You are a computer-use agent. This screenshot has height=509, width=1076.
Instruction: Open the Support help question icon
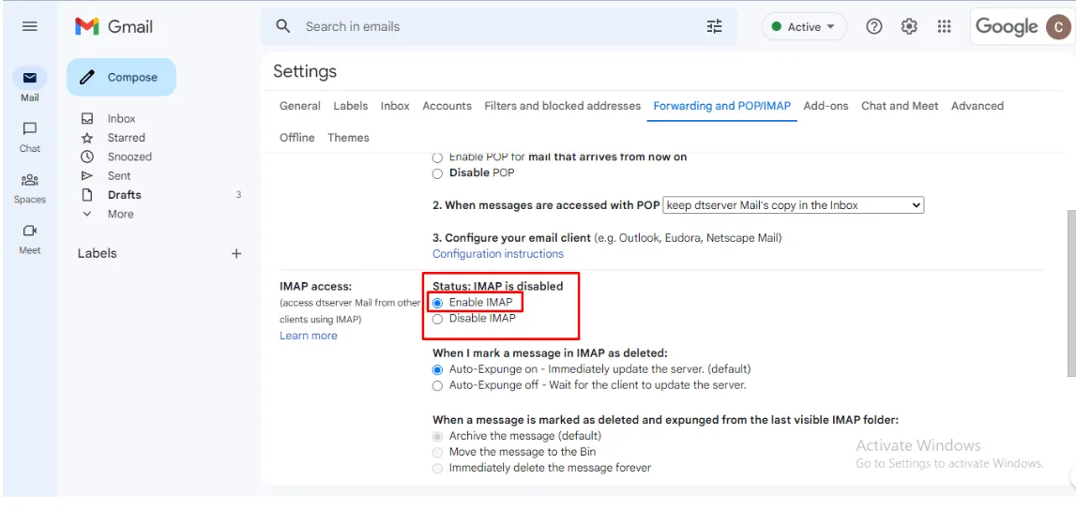click(x=874, y=26)
